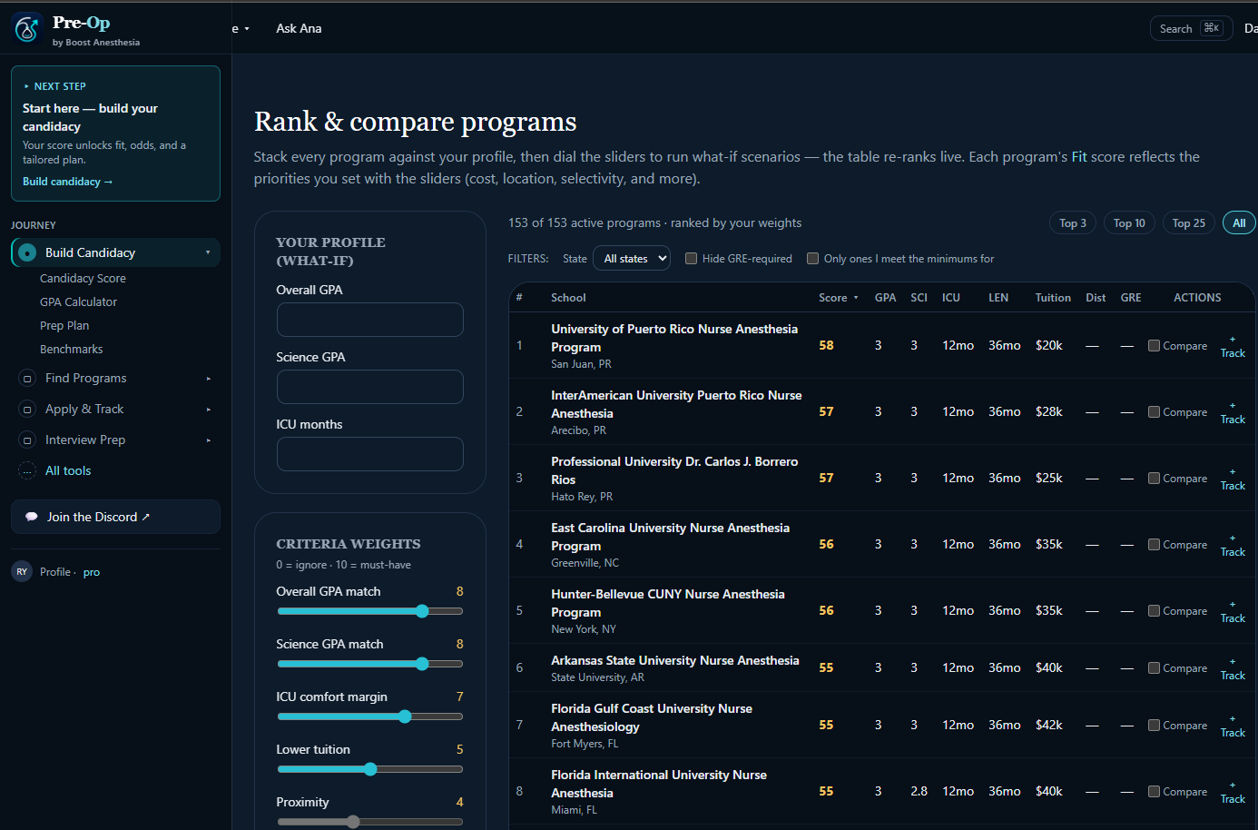Click Arkansas State University Nurse Anesthesia name

point(674,660)
